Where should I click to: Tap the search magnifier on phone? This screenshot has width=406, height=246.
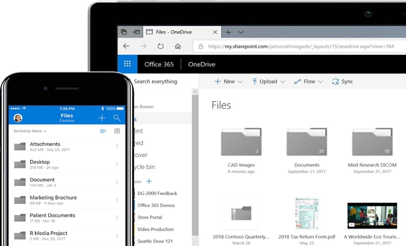coord(117,118)
